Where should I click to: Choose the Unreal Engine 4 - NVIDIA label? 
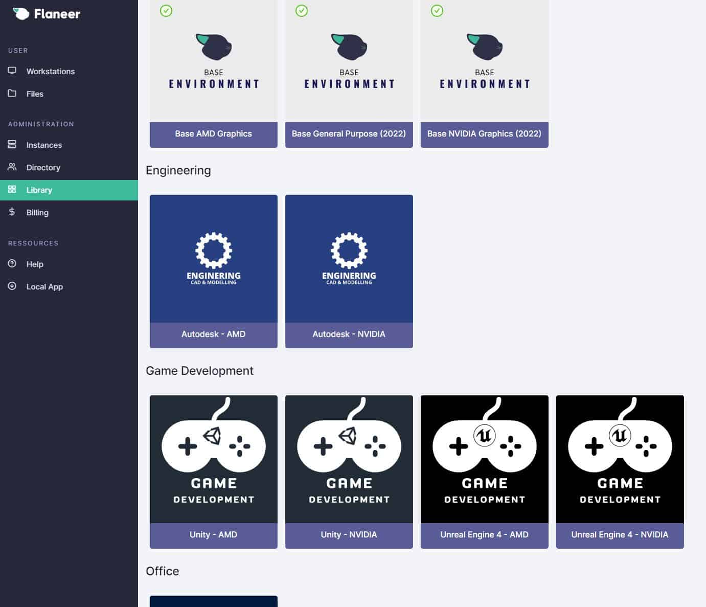click(x=620, y=535)
